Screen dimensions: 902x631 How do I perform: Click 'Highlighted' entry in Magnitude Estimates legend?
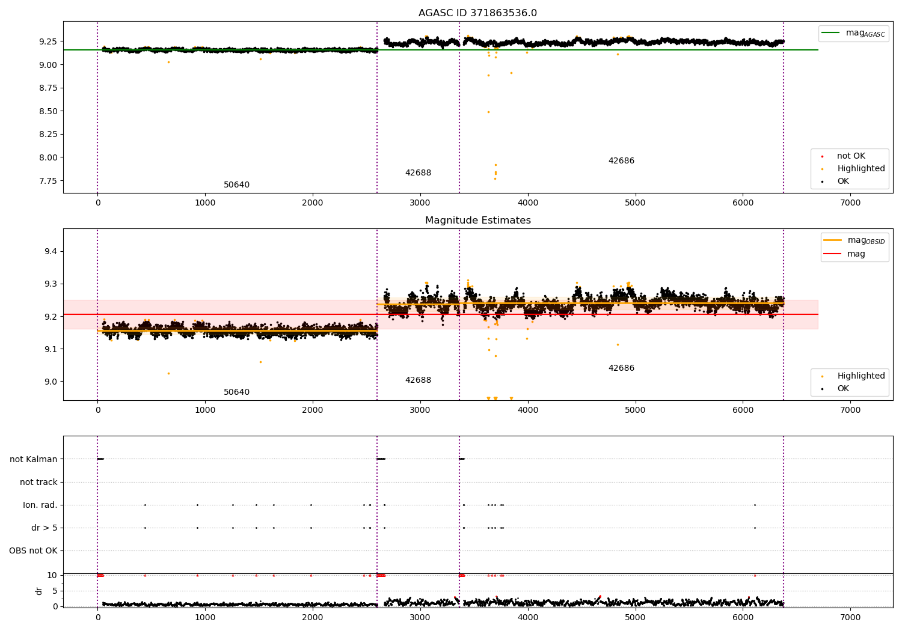pos(861,376)
